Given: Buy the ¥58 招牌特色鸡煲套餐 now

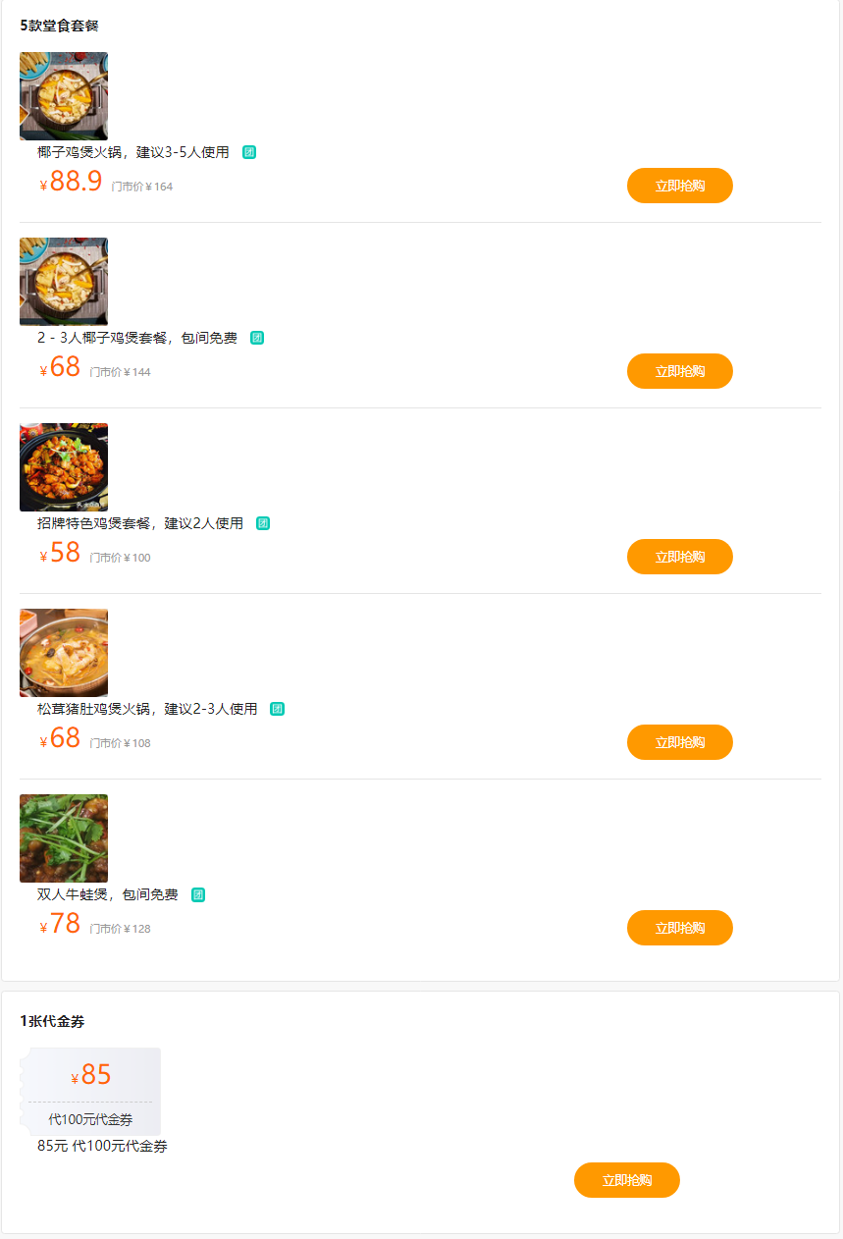Looking at the screenshot, I should tap(679, 557).
